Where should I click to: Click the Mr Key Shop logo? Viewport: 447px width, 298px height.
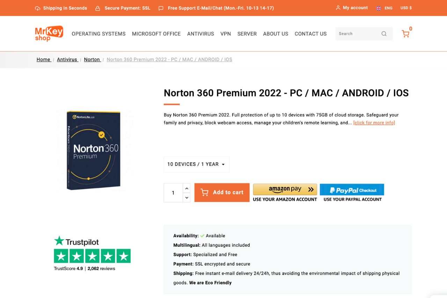tap(49, 33)
